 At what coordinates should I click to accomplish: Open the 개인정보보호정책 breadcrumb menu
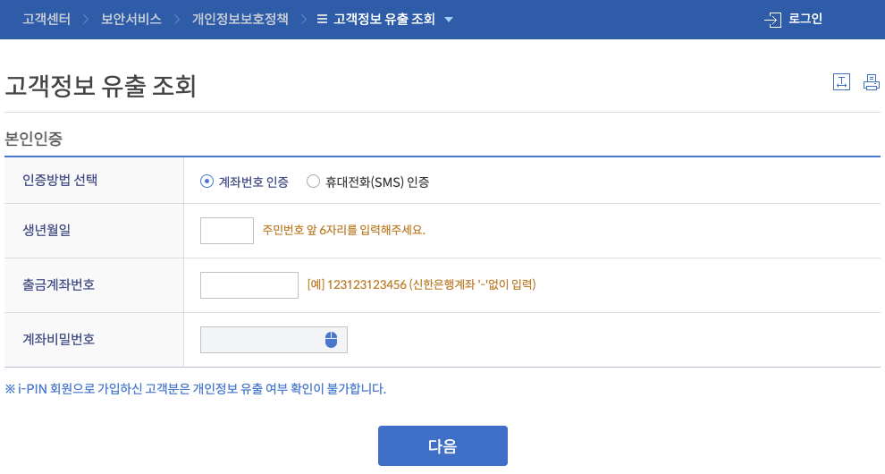[x=240, y=19]
